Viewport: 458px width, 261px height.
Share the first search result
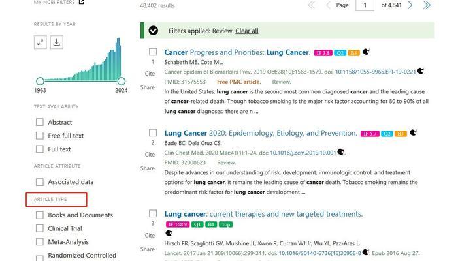click(148, 87)
